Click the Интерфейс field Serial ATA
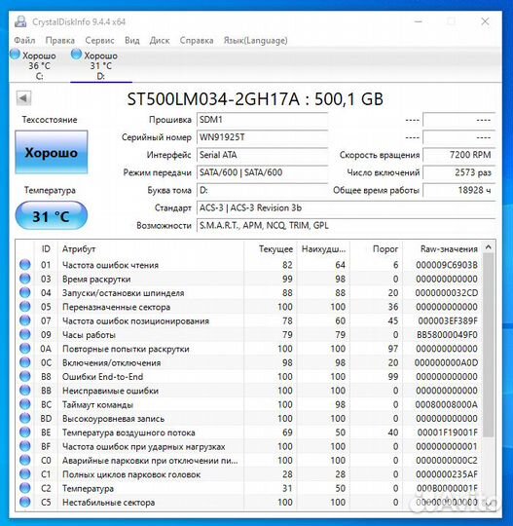The image size is (513, 526). point(262,155)
